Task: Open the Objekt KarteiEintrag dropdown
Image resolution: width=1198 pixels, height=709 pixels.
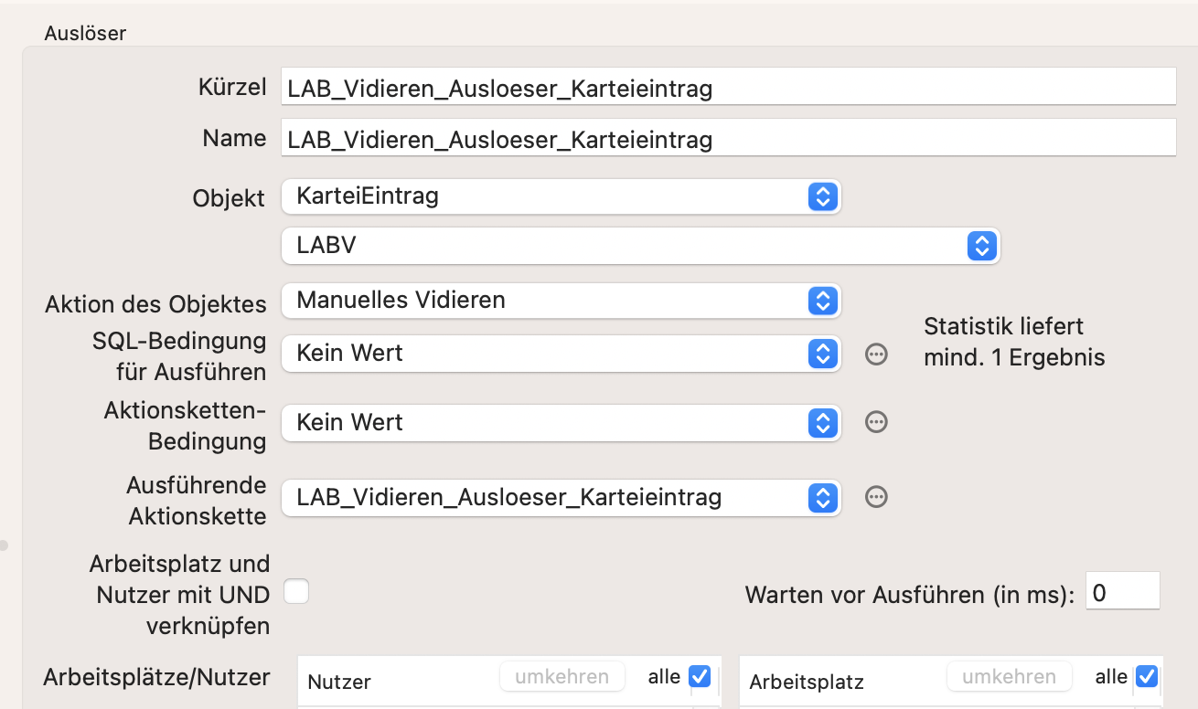Action: [x=561, y=196]
